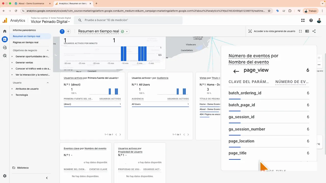This screenshot has width=326, height=183.
Task: Open Admin settings gear icon
Action: (x=5, y=176)
